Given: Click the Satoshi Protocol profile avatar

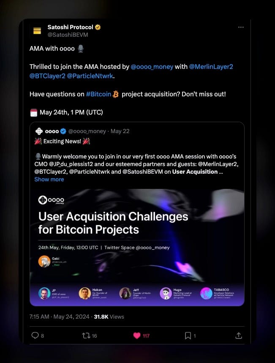Looking at the screenshot, I should pos(37,31).
